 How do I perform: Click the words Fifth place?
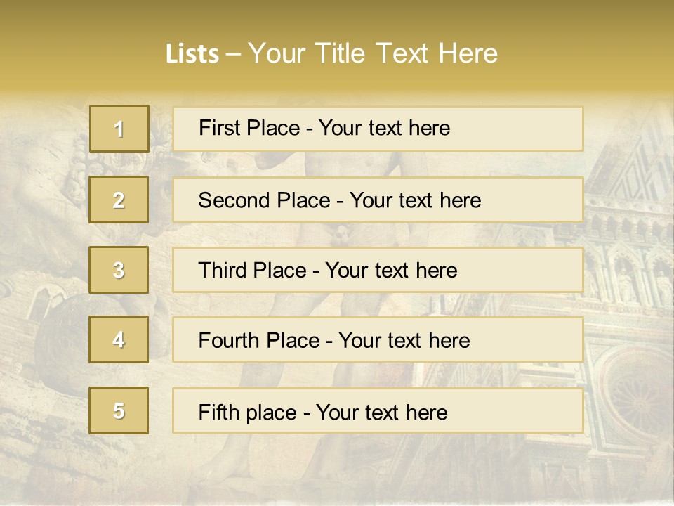[248, 413]
